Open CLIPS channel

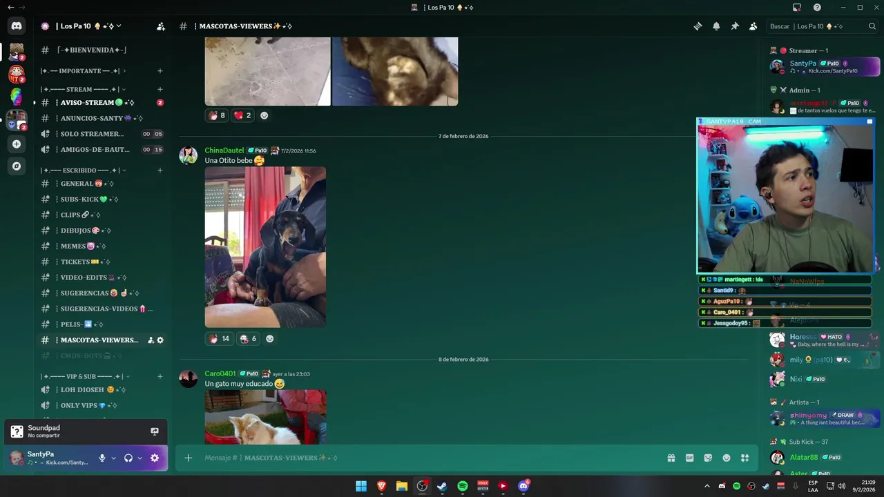click(102, 215)
